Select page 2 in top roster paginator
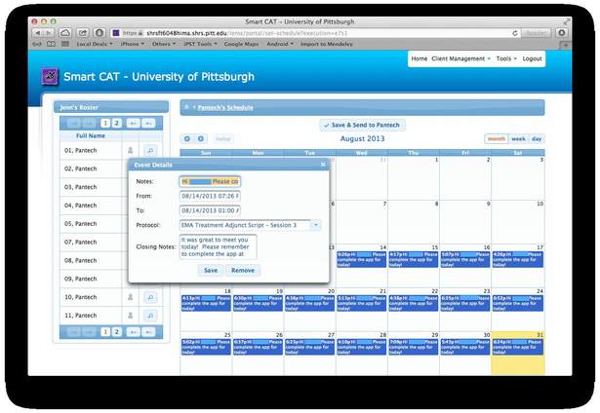This screenshot has height=413, width=600. tap(117, 123)
